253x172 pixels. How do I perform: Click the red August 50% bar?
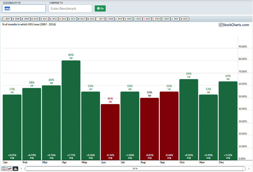pyautogui.click(x=150, y=129)
